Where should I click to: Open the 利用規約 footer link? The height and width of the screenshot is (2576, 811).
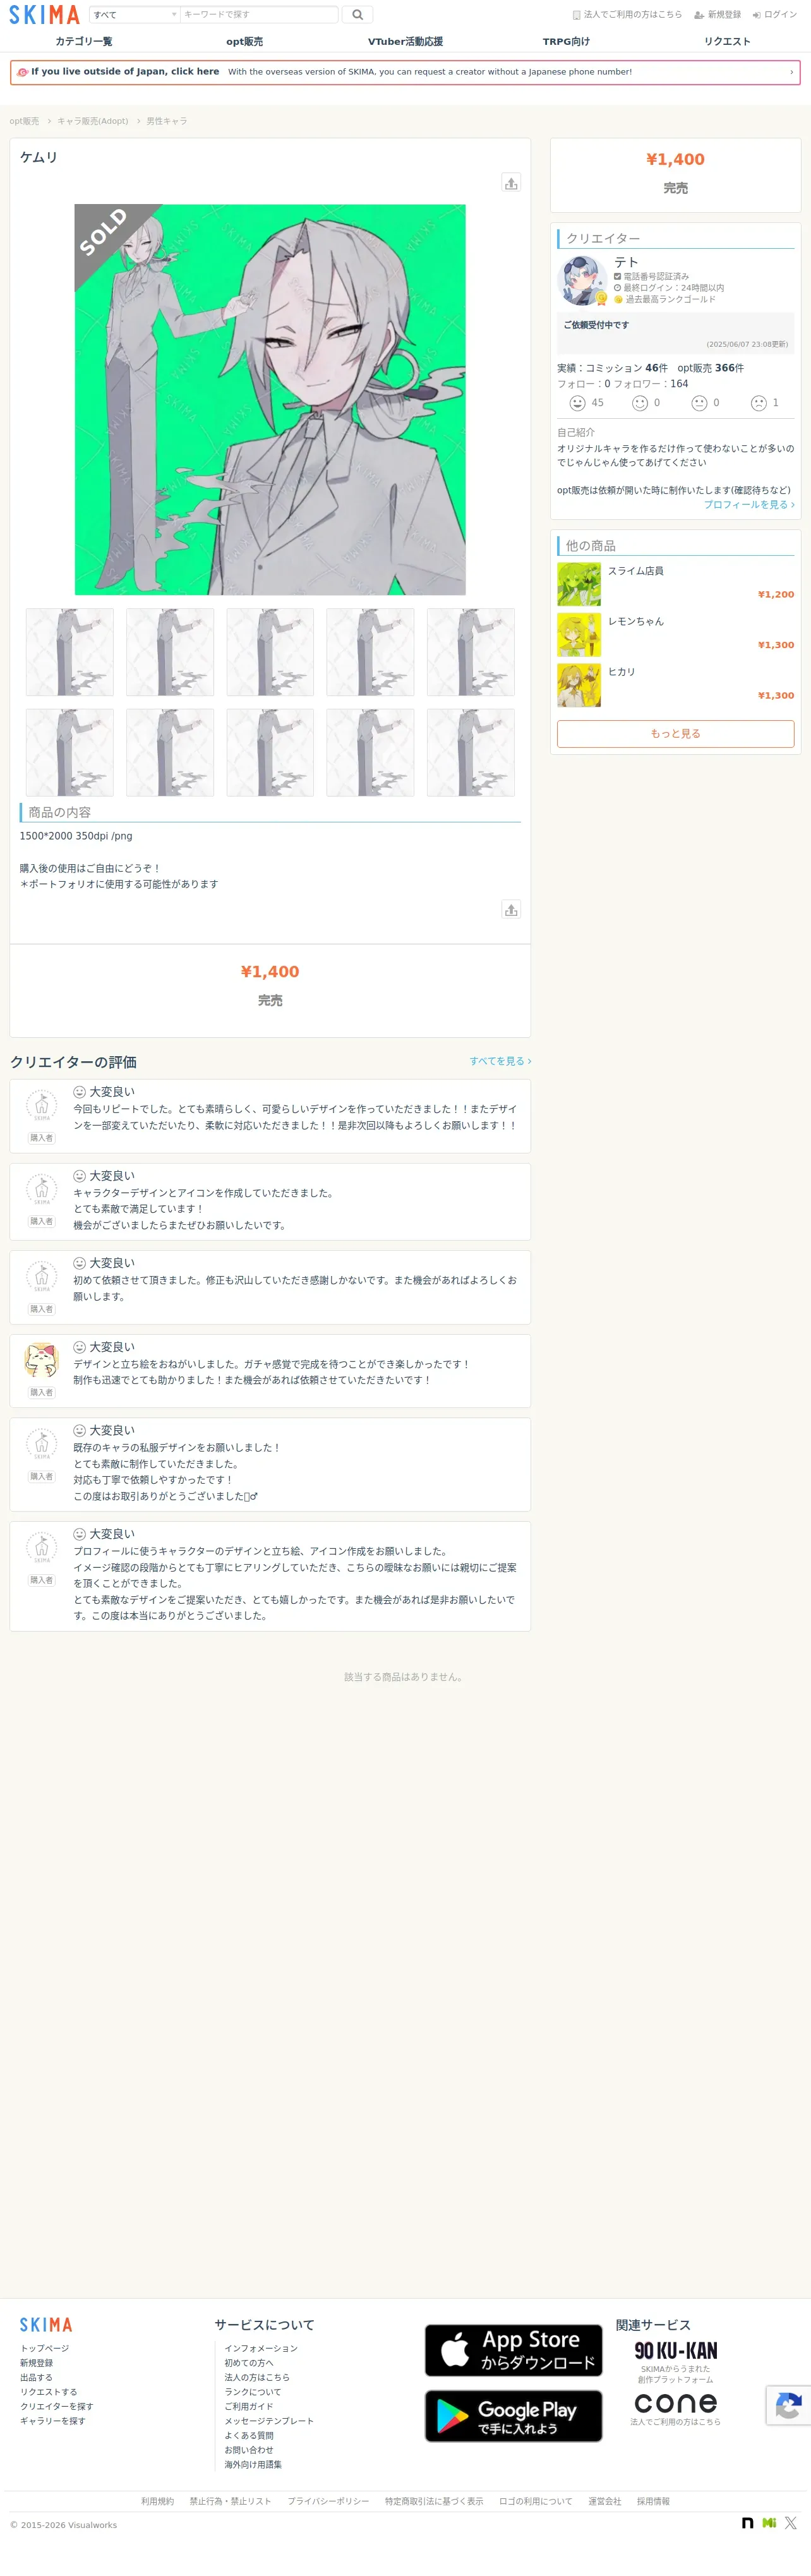click(x=157, y=2502)
